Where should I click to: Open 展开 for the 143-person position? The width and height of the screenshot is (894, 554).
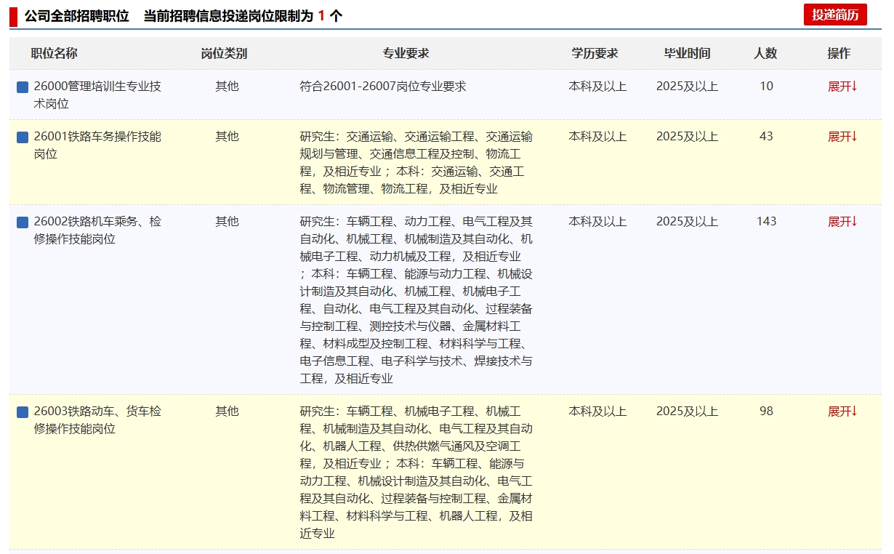842,222
